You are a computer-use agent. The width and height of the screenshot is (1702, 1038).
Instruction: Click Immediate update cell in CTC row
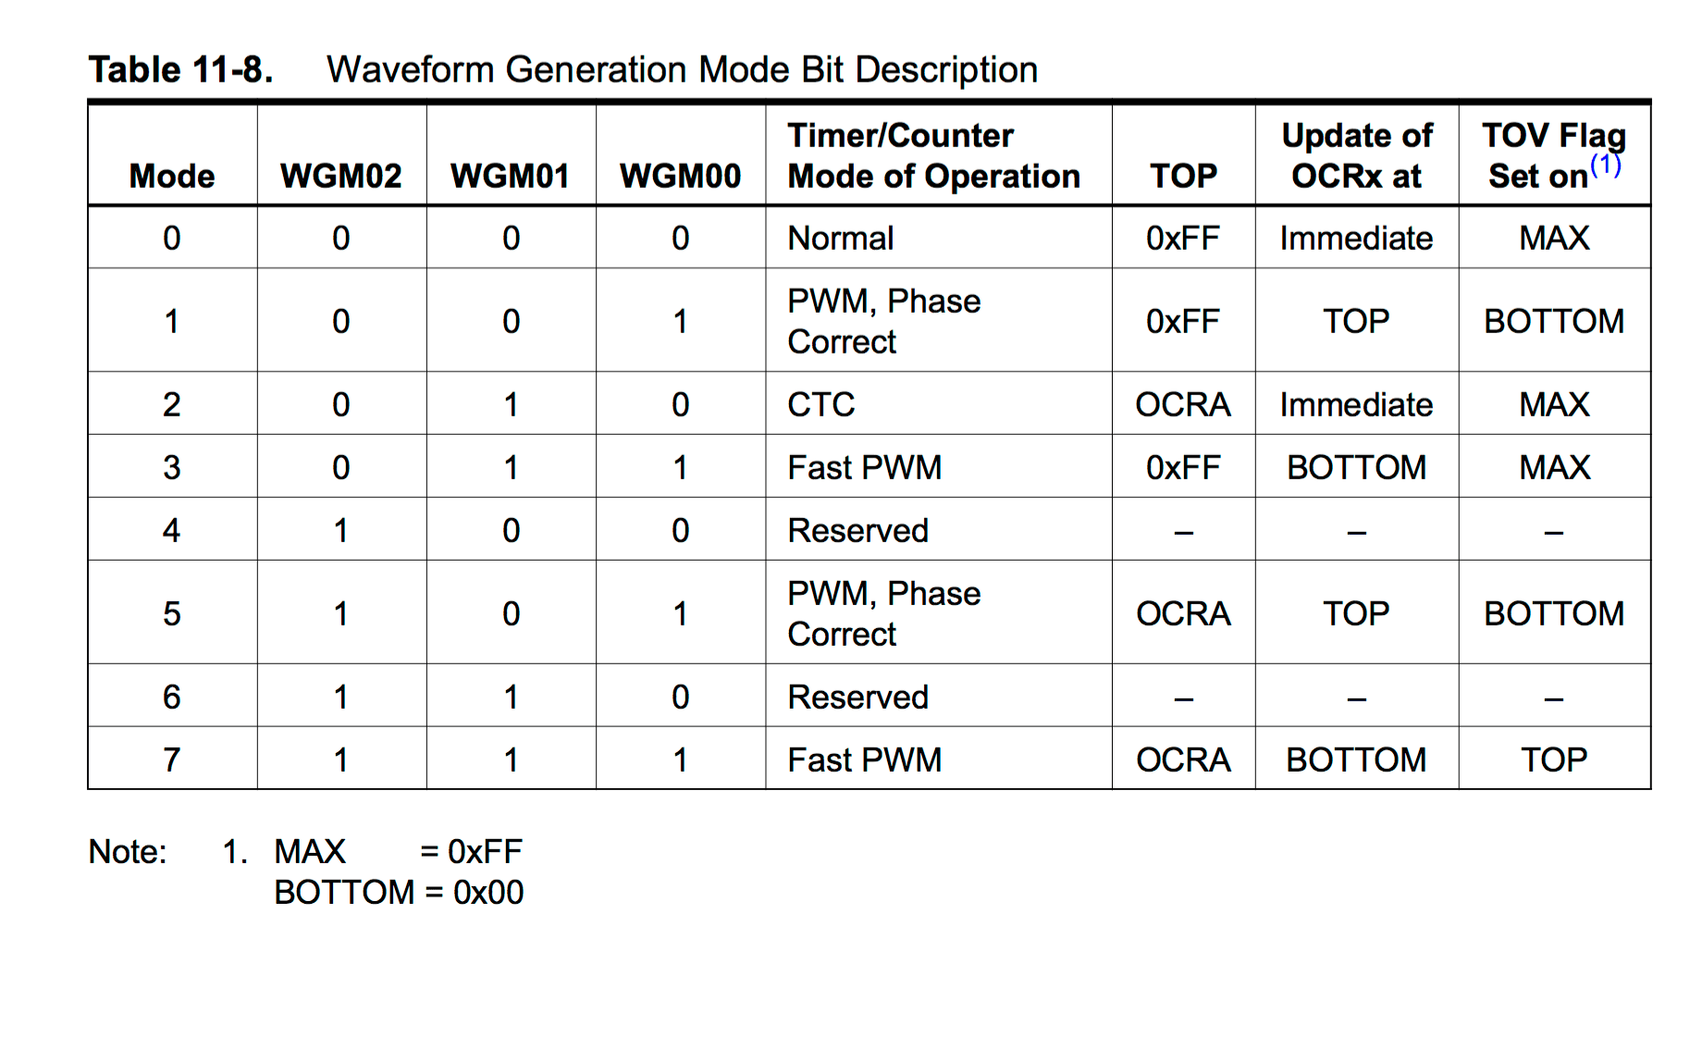pos(1357,404)
